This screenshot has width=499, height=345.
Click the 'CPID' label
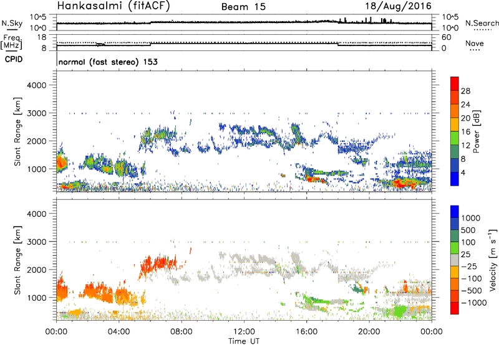coord(13,59)
